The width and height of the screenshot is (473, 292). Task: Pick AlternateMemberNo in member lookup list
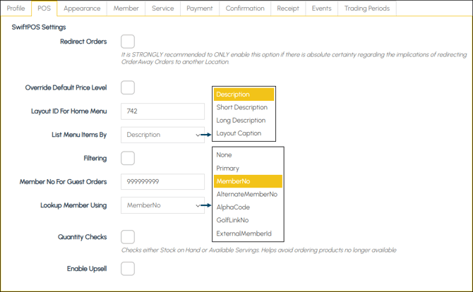click(246, 194)
